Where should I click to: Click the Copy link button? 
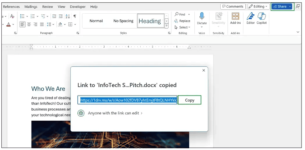click(x=190, y=100)
